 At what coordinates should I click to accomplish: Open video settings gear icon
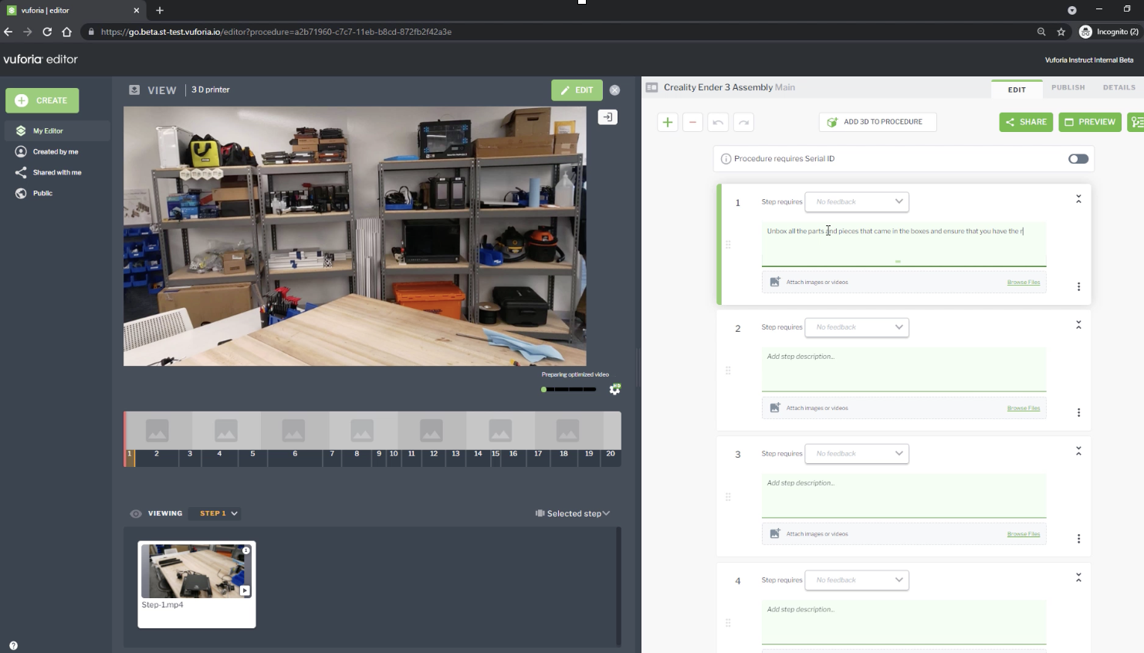coord(614,389)
